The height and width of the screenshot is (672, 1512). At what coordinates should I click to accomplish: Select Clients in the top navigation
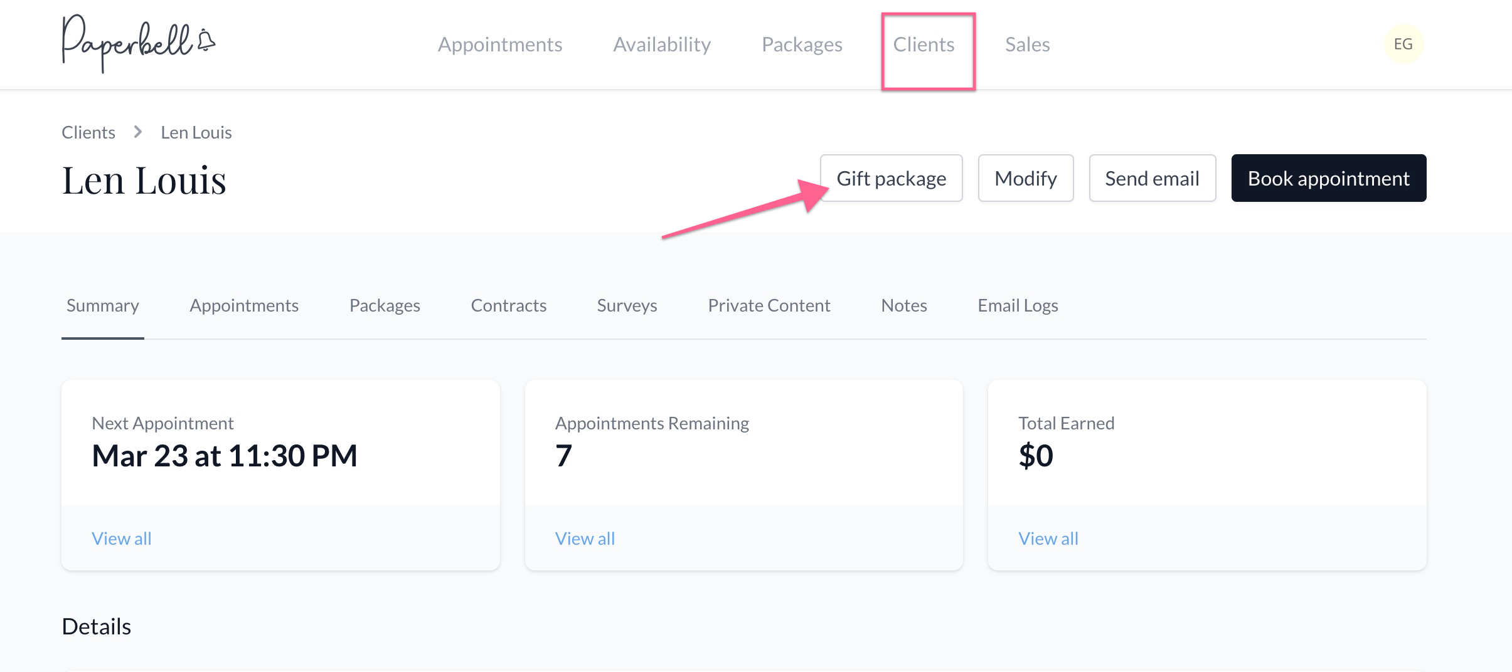click(924, 45)
